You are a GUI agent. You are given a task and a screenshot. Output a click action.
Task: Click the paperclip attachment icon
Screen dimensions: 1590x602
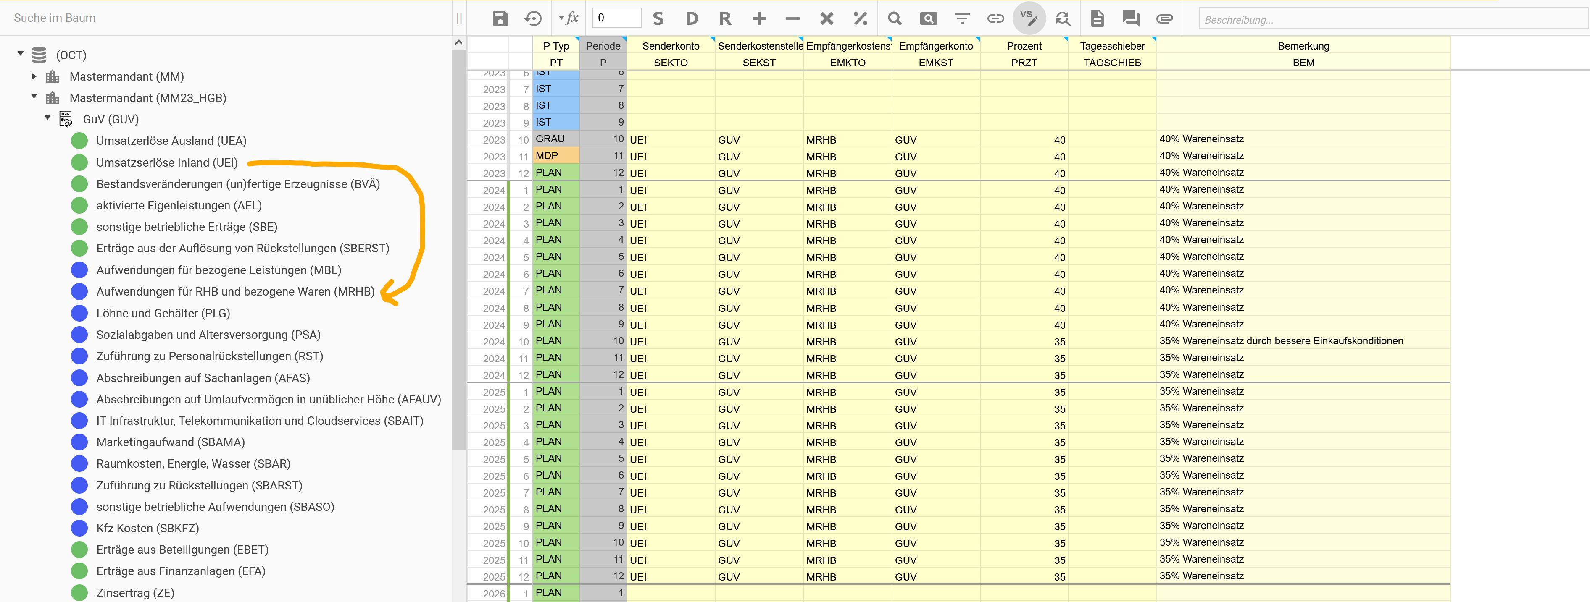click(1164, 18)
